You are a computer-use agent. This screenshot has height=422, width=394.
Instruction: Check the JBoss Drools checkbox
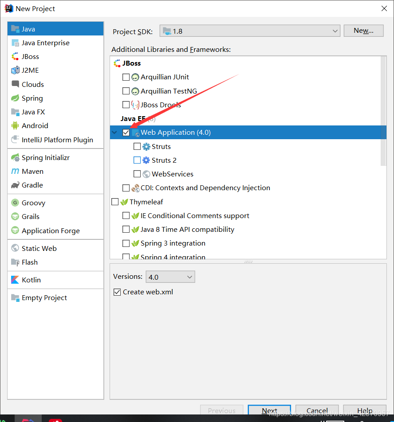tap(126, 105)
